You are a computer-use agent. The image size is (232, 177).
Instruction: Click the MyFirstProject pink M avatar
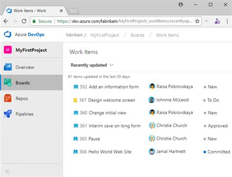[8, 50]
